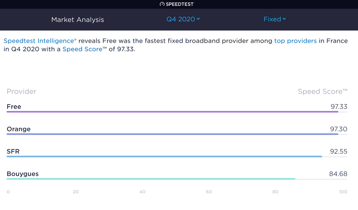Select the Market Analysis heading

pos(78,20)
